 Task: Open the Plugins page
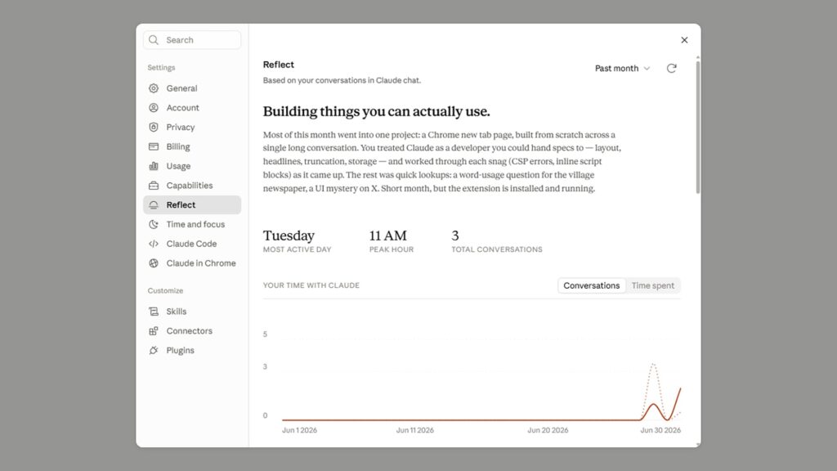192,350
